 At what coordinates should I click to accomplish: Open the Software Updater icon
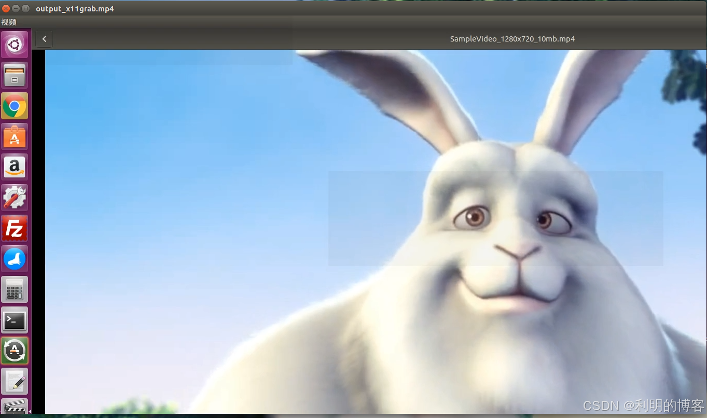pos(15,351)
